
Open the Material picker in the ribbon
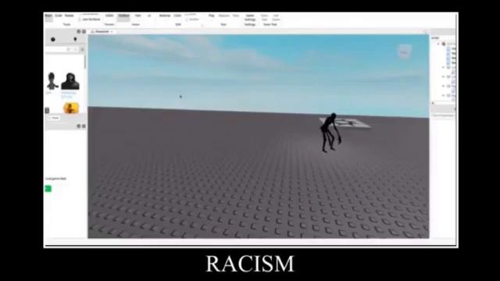tap(165, 16)
